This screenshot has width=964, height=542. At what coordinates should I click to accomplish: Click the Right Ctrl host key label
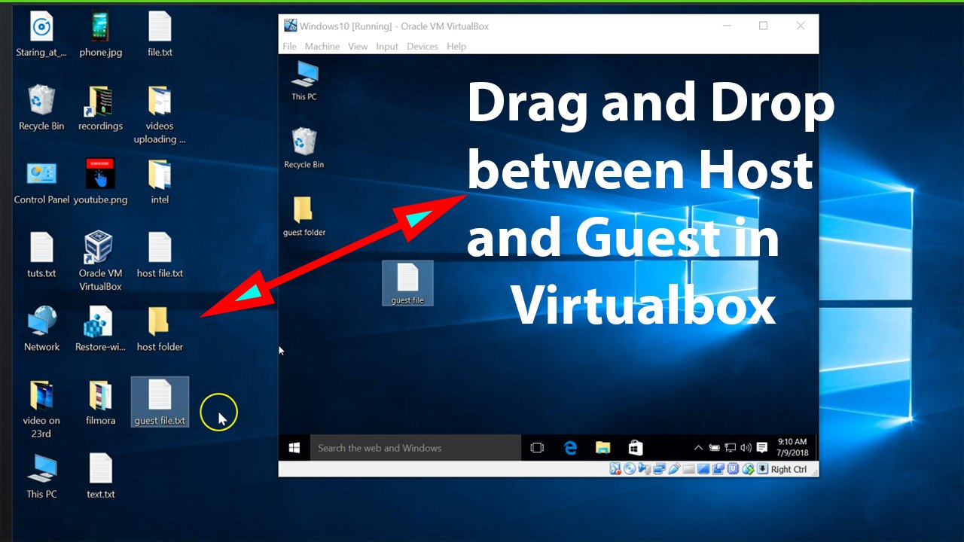[x=789, y=469]
